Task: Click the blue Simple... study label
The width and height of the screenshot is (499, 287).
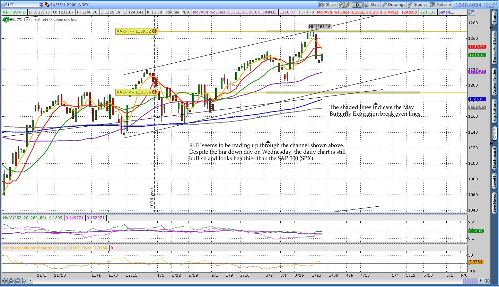Action: 446,12
